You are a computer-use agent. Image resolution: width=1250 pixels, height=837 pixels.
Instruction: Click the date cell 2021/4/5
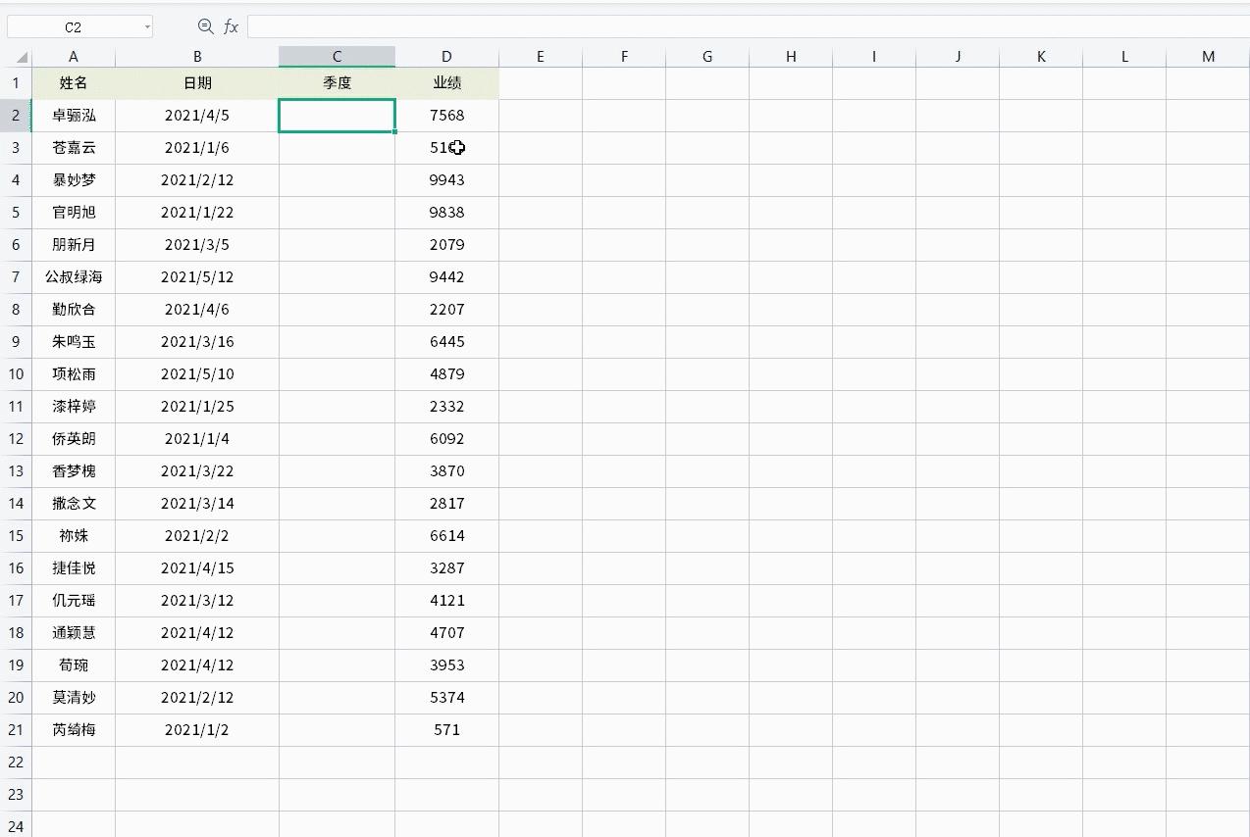[197, 116]
